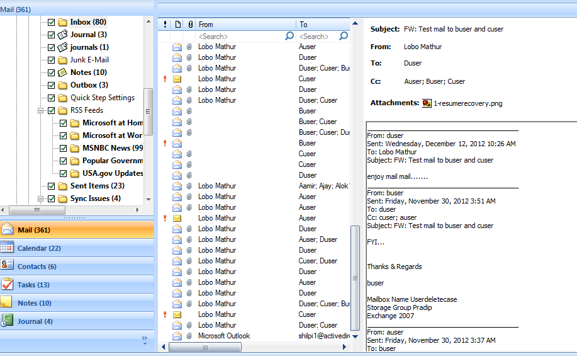The image size is (577, 356).
Task: Click the Tasks checkmark icon
Action: [x=7, y=284]
